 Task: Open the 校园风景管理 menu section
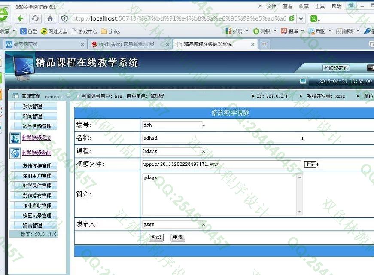point(33,216)
